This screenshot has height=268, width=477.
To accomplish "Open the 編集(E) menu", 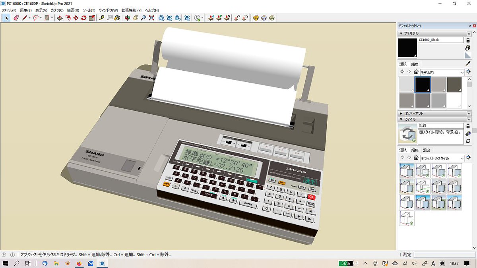I will (26, 10).
